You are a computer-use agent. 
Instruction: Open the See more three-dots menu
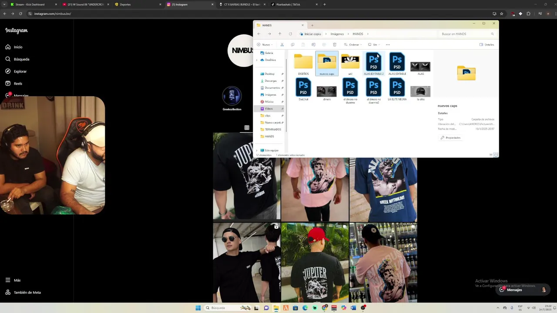(388, 44)
